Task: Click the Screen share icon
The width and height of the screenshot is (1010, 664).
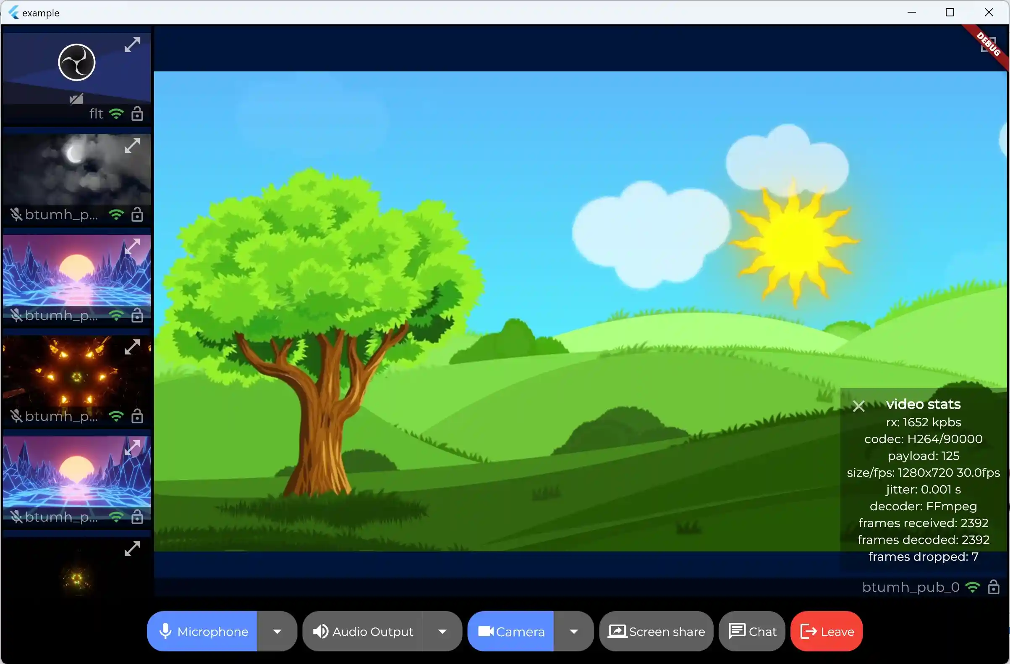Action: click(618, 631)
